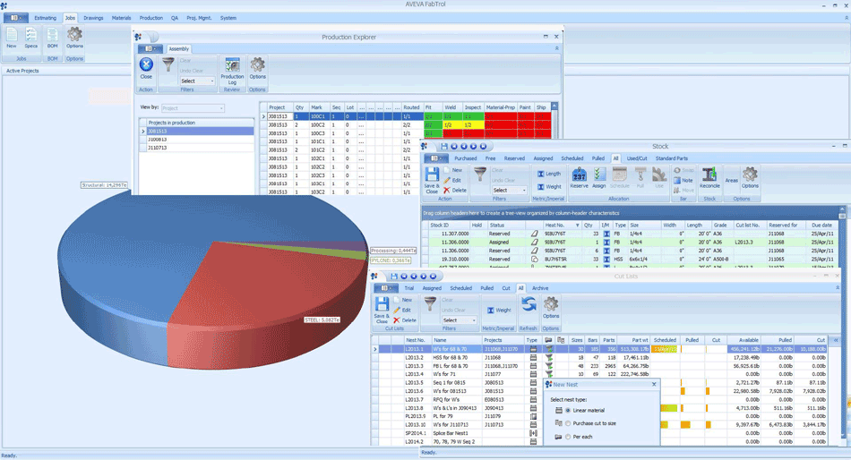851x460 pixels.
Task: Switch to the Used/Cut tab in Stock
Action: click(x=637, y=158)
